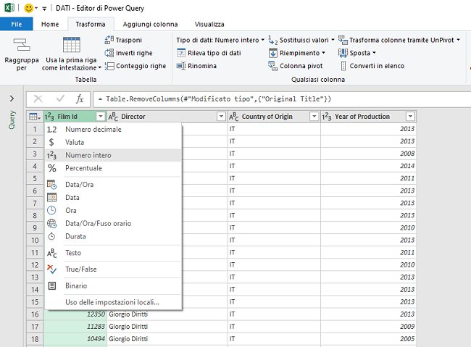
Task: Click Uso delle impostazioni locali option
Action: pos(112,302)
